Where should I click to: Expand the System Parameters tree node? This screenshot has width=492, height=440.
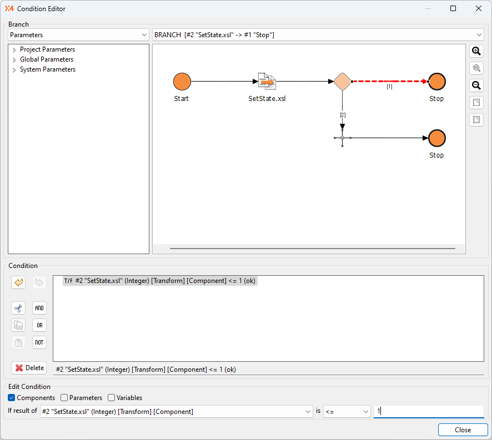click(x=14, y=70)
